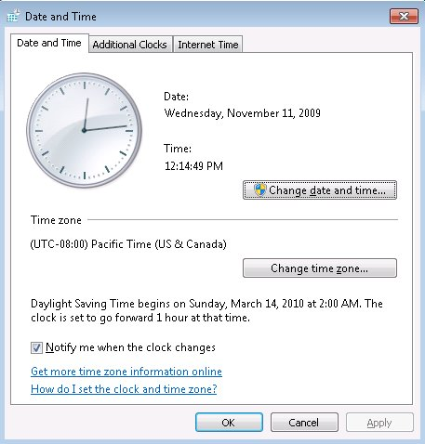
Task: Close the Date and Time dialog
Action: pos(404,16)
